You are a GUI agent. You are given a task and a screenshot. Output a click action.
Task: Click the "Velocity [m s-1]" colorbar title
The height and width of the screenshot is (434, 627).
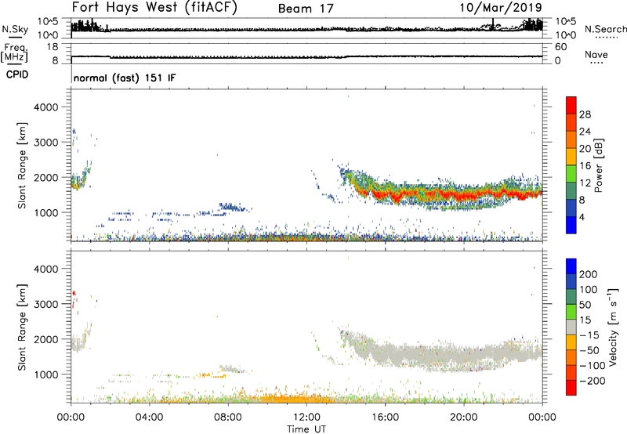(x=613, y=327)
